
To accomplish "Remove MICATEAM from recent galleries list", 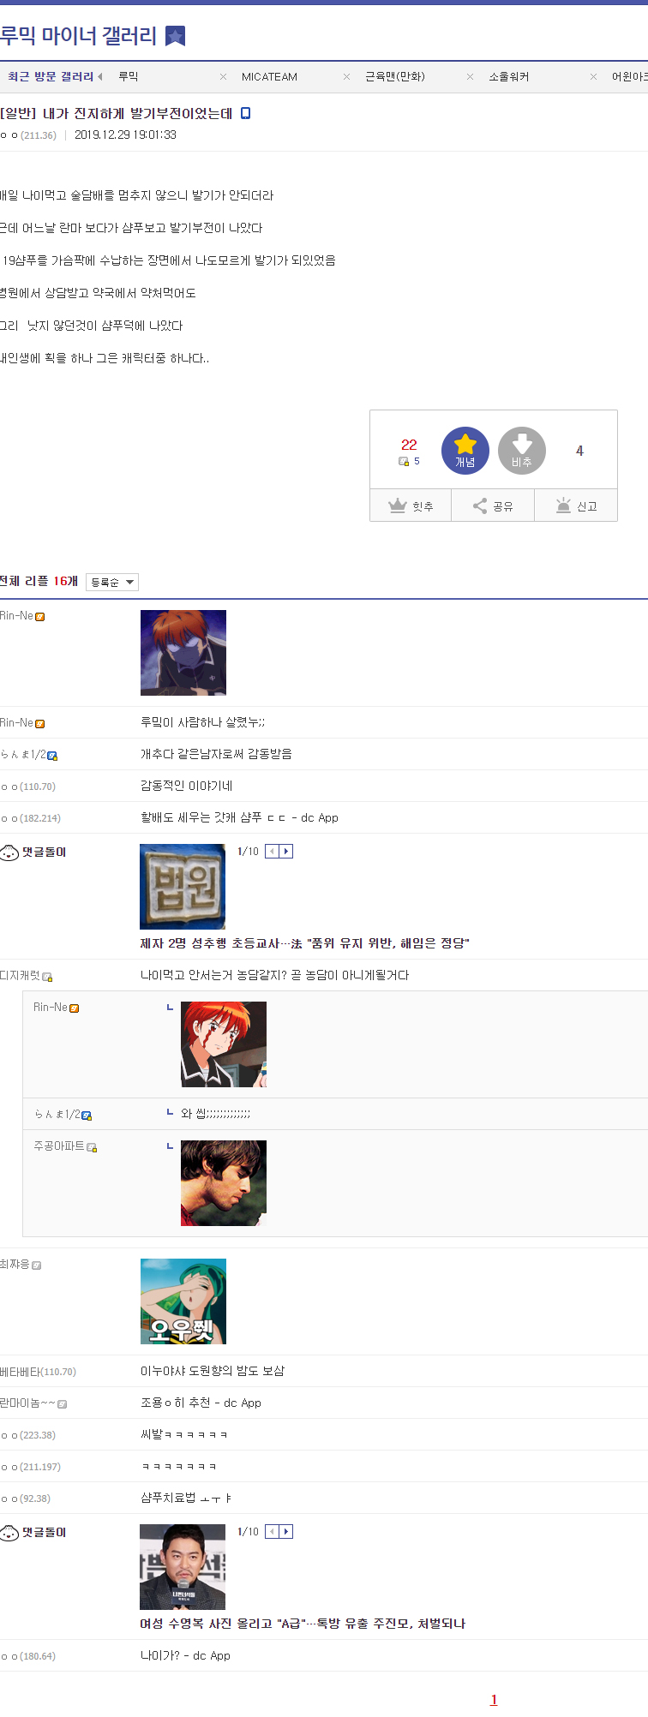I will pos(346,77).
